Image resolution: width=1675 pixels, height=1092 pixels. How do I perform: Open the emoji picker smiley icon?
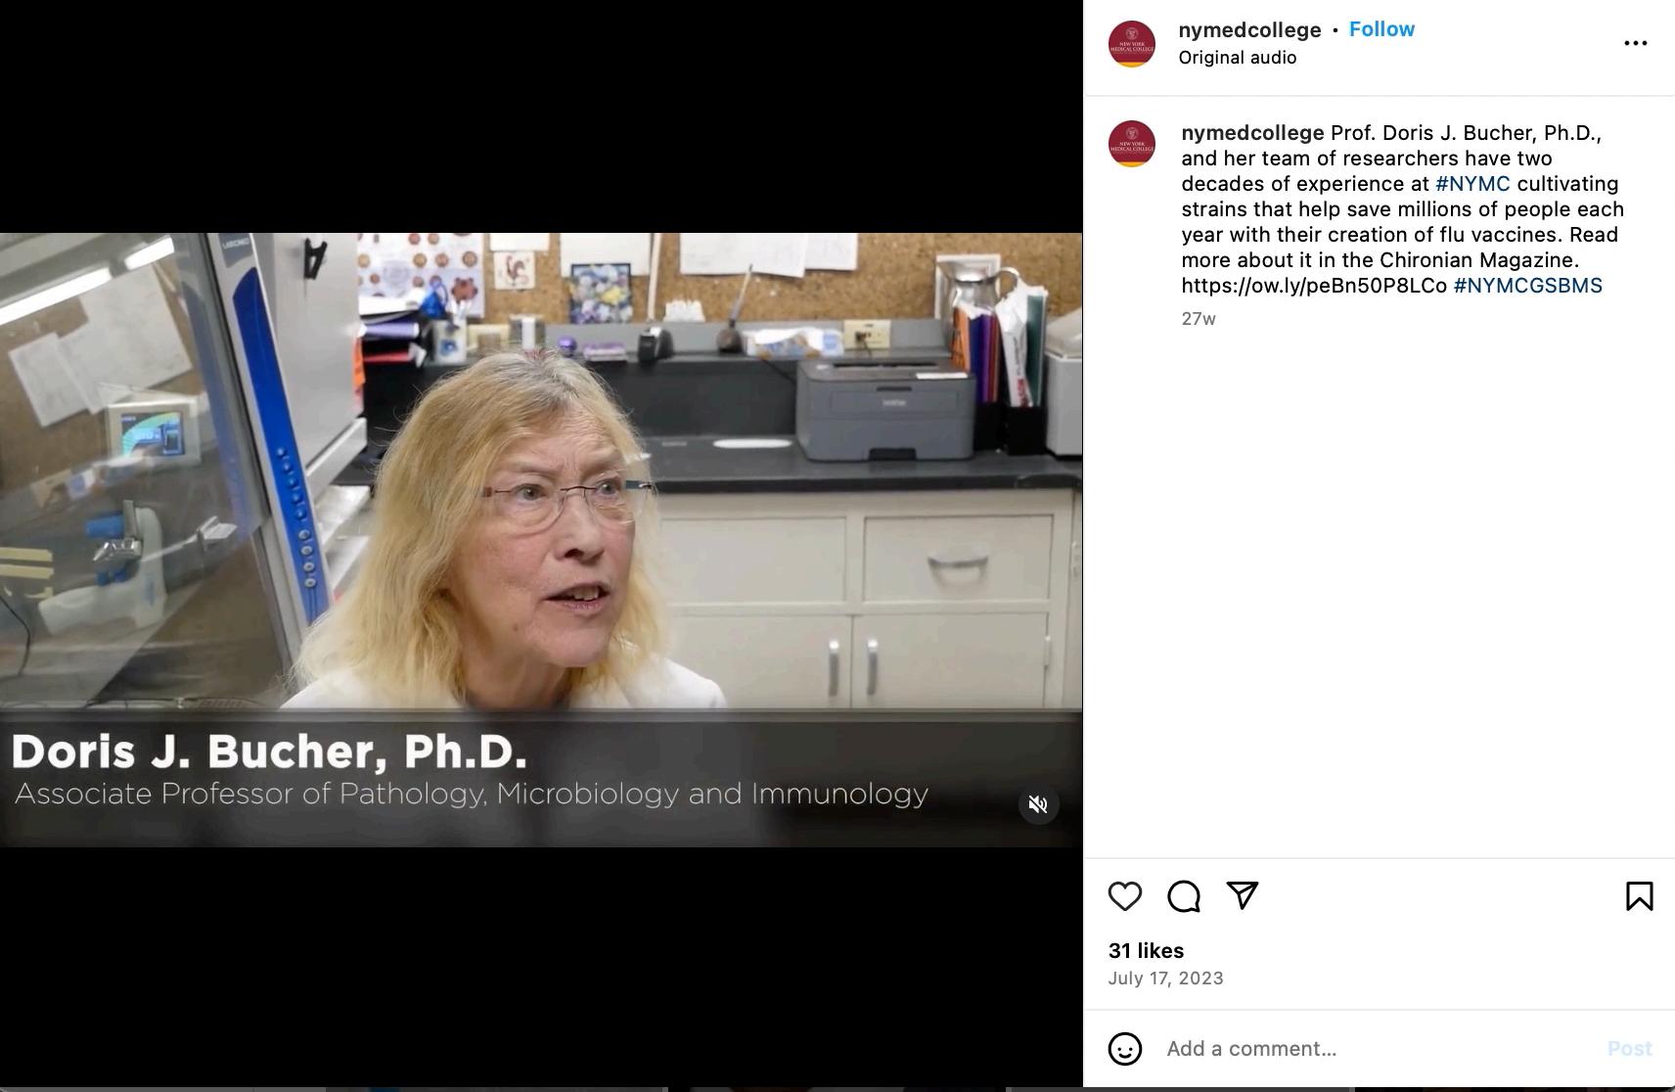tap(1125, 1049)
